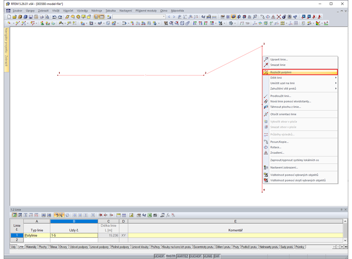Redo the last action
The height and width of the screenshot is (259, 352).
pos(60,17)
